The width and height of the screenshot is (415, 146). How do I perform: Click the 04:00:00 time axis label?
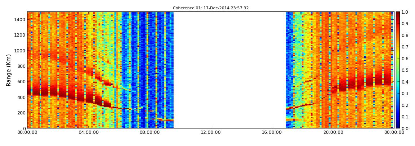pyautogui.click(x=88, y=133)
